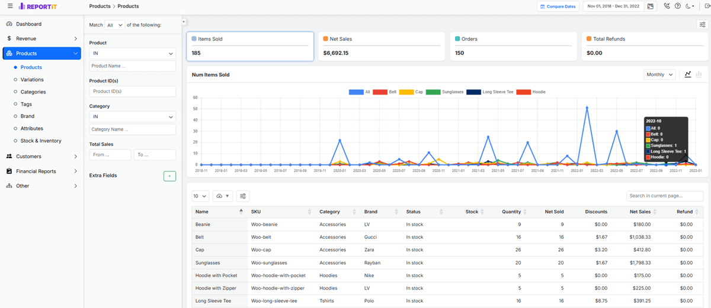Click the calendar date picker icon
This screenshot has width=711, height=308.
[651, 7]
